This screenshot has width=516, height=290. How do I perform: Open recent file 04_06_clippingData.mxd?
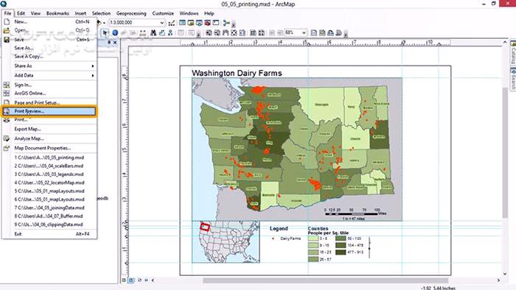tap(49, 224)
